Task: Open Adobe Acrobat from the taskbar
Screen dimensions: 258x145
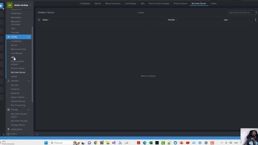Action: (x=139, y=143)
